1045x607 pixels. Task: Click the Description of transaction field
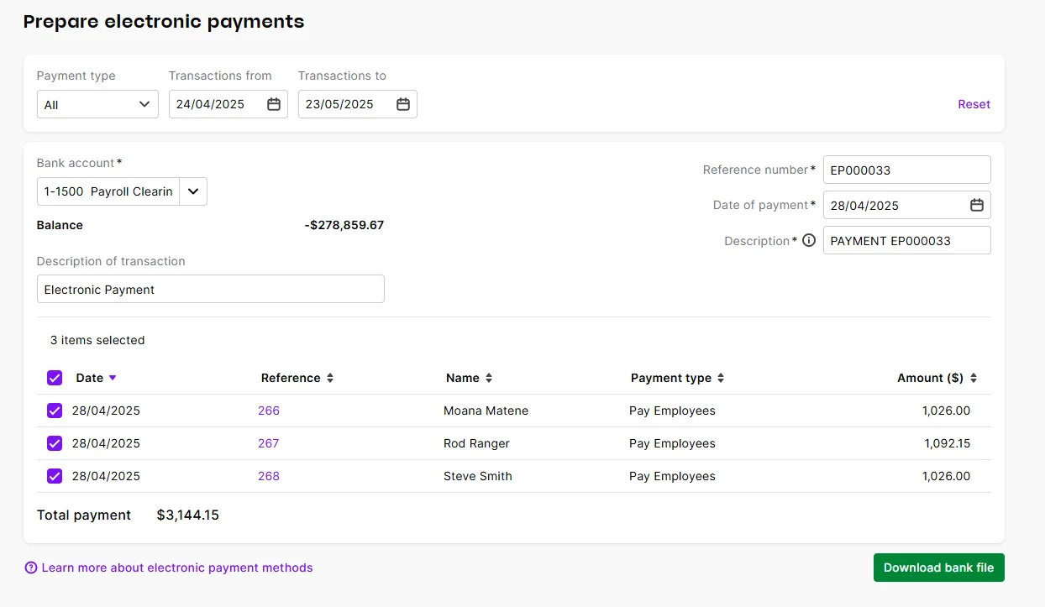point(210,289)
